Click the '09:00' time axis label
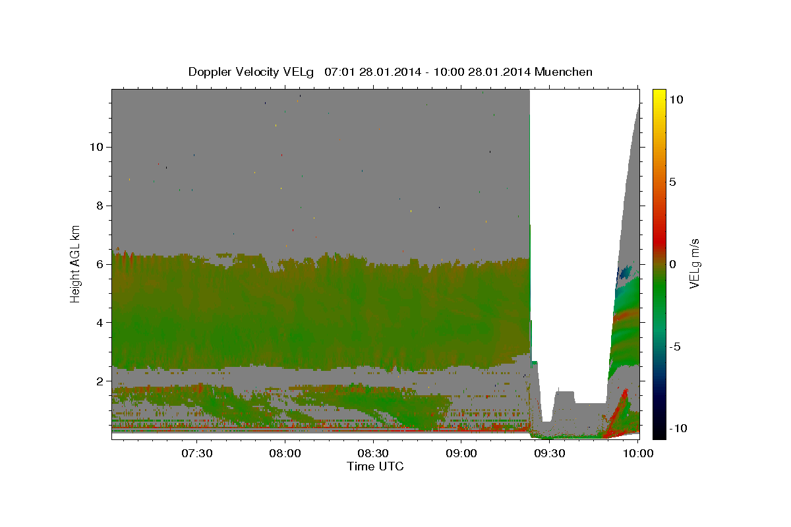 461,454
